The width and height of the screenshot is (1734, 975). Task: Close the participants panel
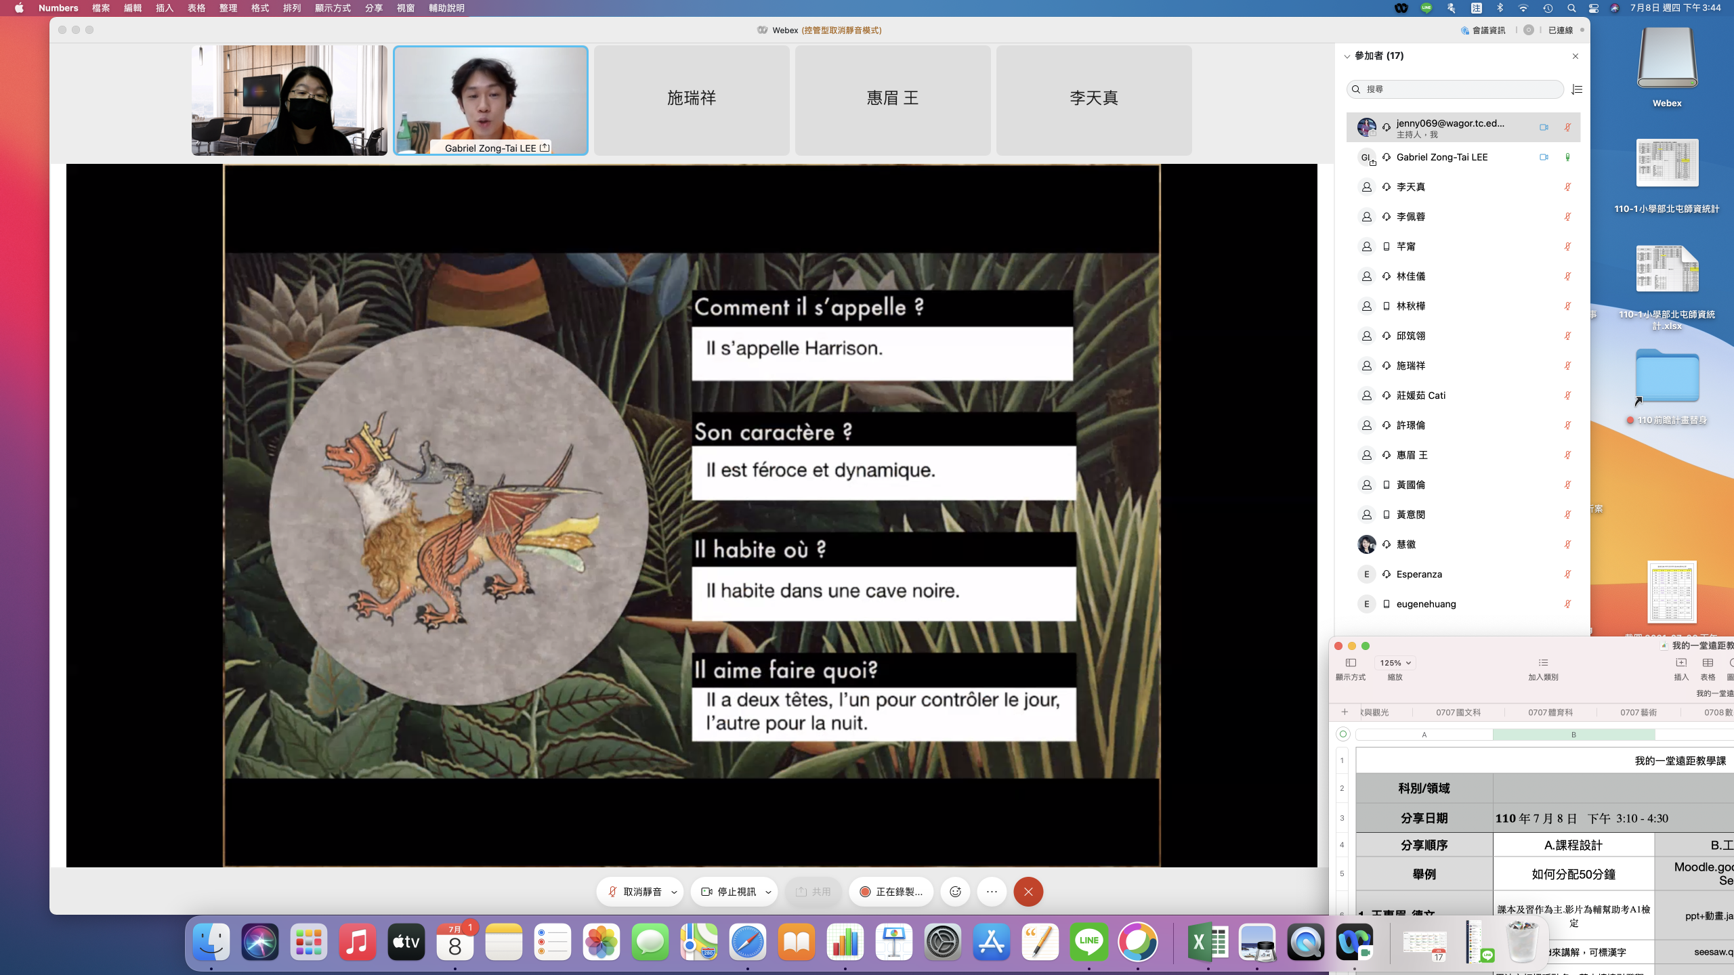pyautogui.click(x=1576, y=56)
